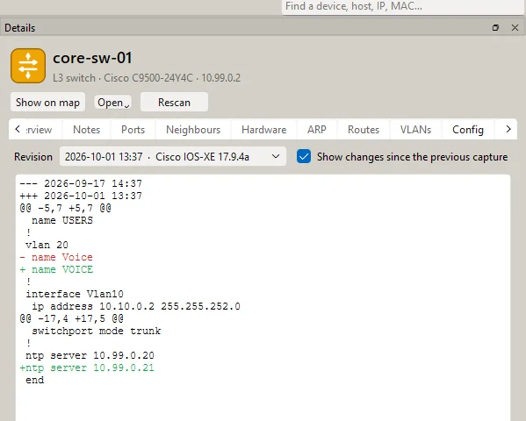
Task: Select the ARP tab
Action: 317,130
